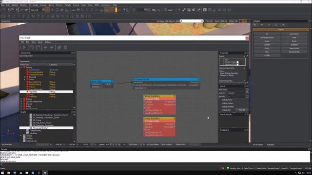
Task: Click the green Pending Jobs status icon
Action: tap(228, 168)
